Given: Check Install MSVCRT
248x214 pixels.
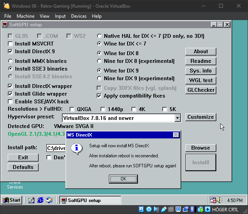Looking at the screenshot, I should [x=10, y=44].
